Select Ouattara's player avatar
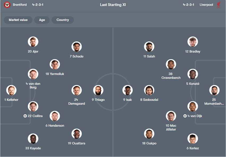226x157 pixels. [x=77, y=134]
